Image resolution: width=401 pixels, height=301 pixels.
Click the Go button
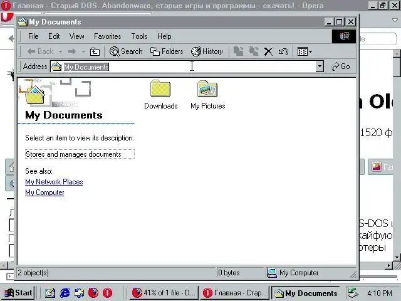[x=341, y=66]
